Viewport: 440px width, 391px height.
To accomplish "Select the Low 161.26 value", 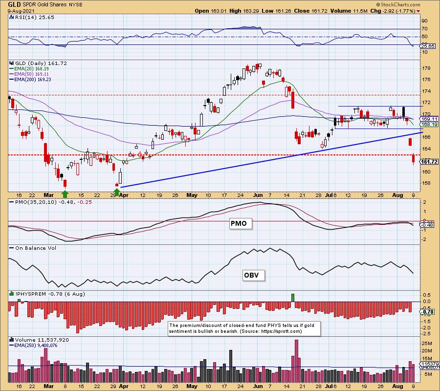I will (x=277, y=11).
